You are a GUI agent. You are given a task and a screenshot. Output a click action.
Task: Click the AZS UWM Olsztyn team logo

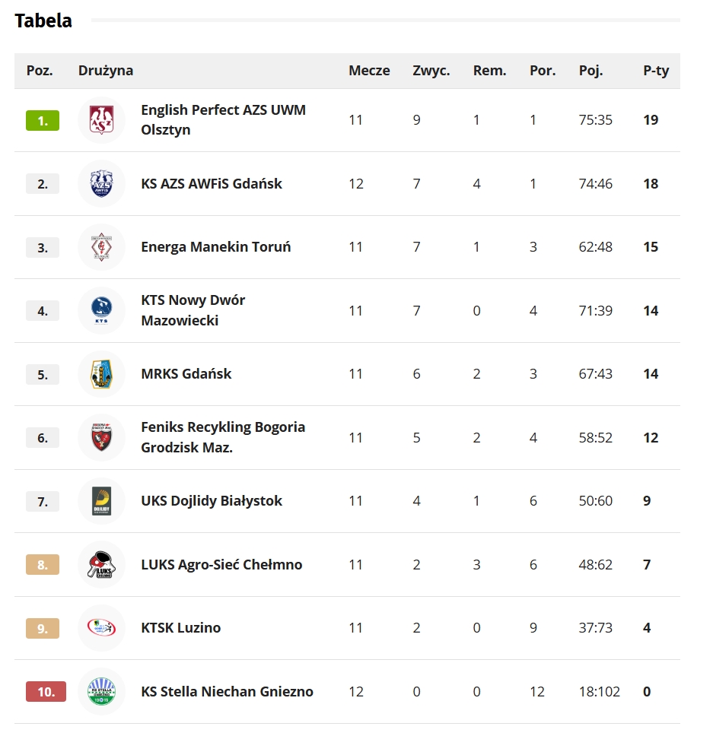[x=101, y=120]
